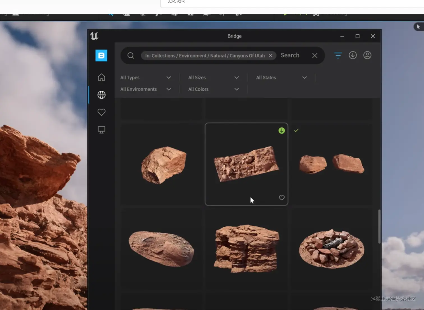Screen dimensions: 424x310
Task: Expand the All Colors dropdown
Action: pos(213,89)
